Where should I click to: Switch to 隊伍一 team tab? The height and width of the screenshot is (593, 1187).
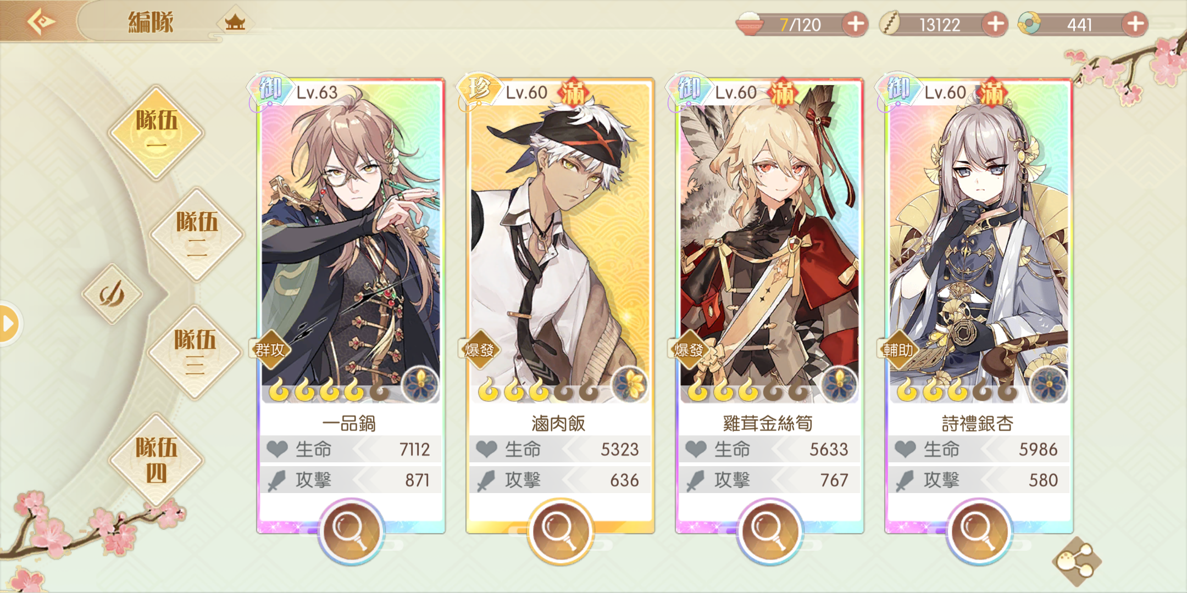157,132
